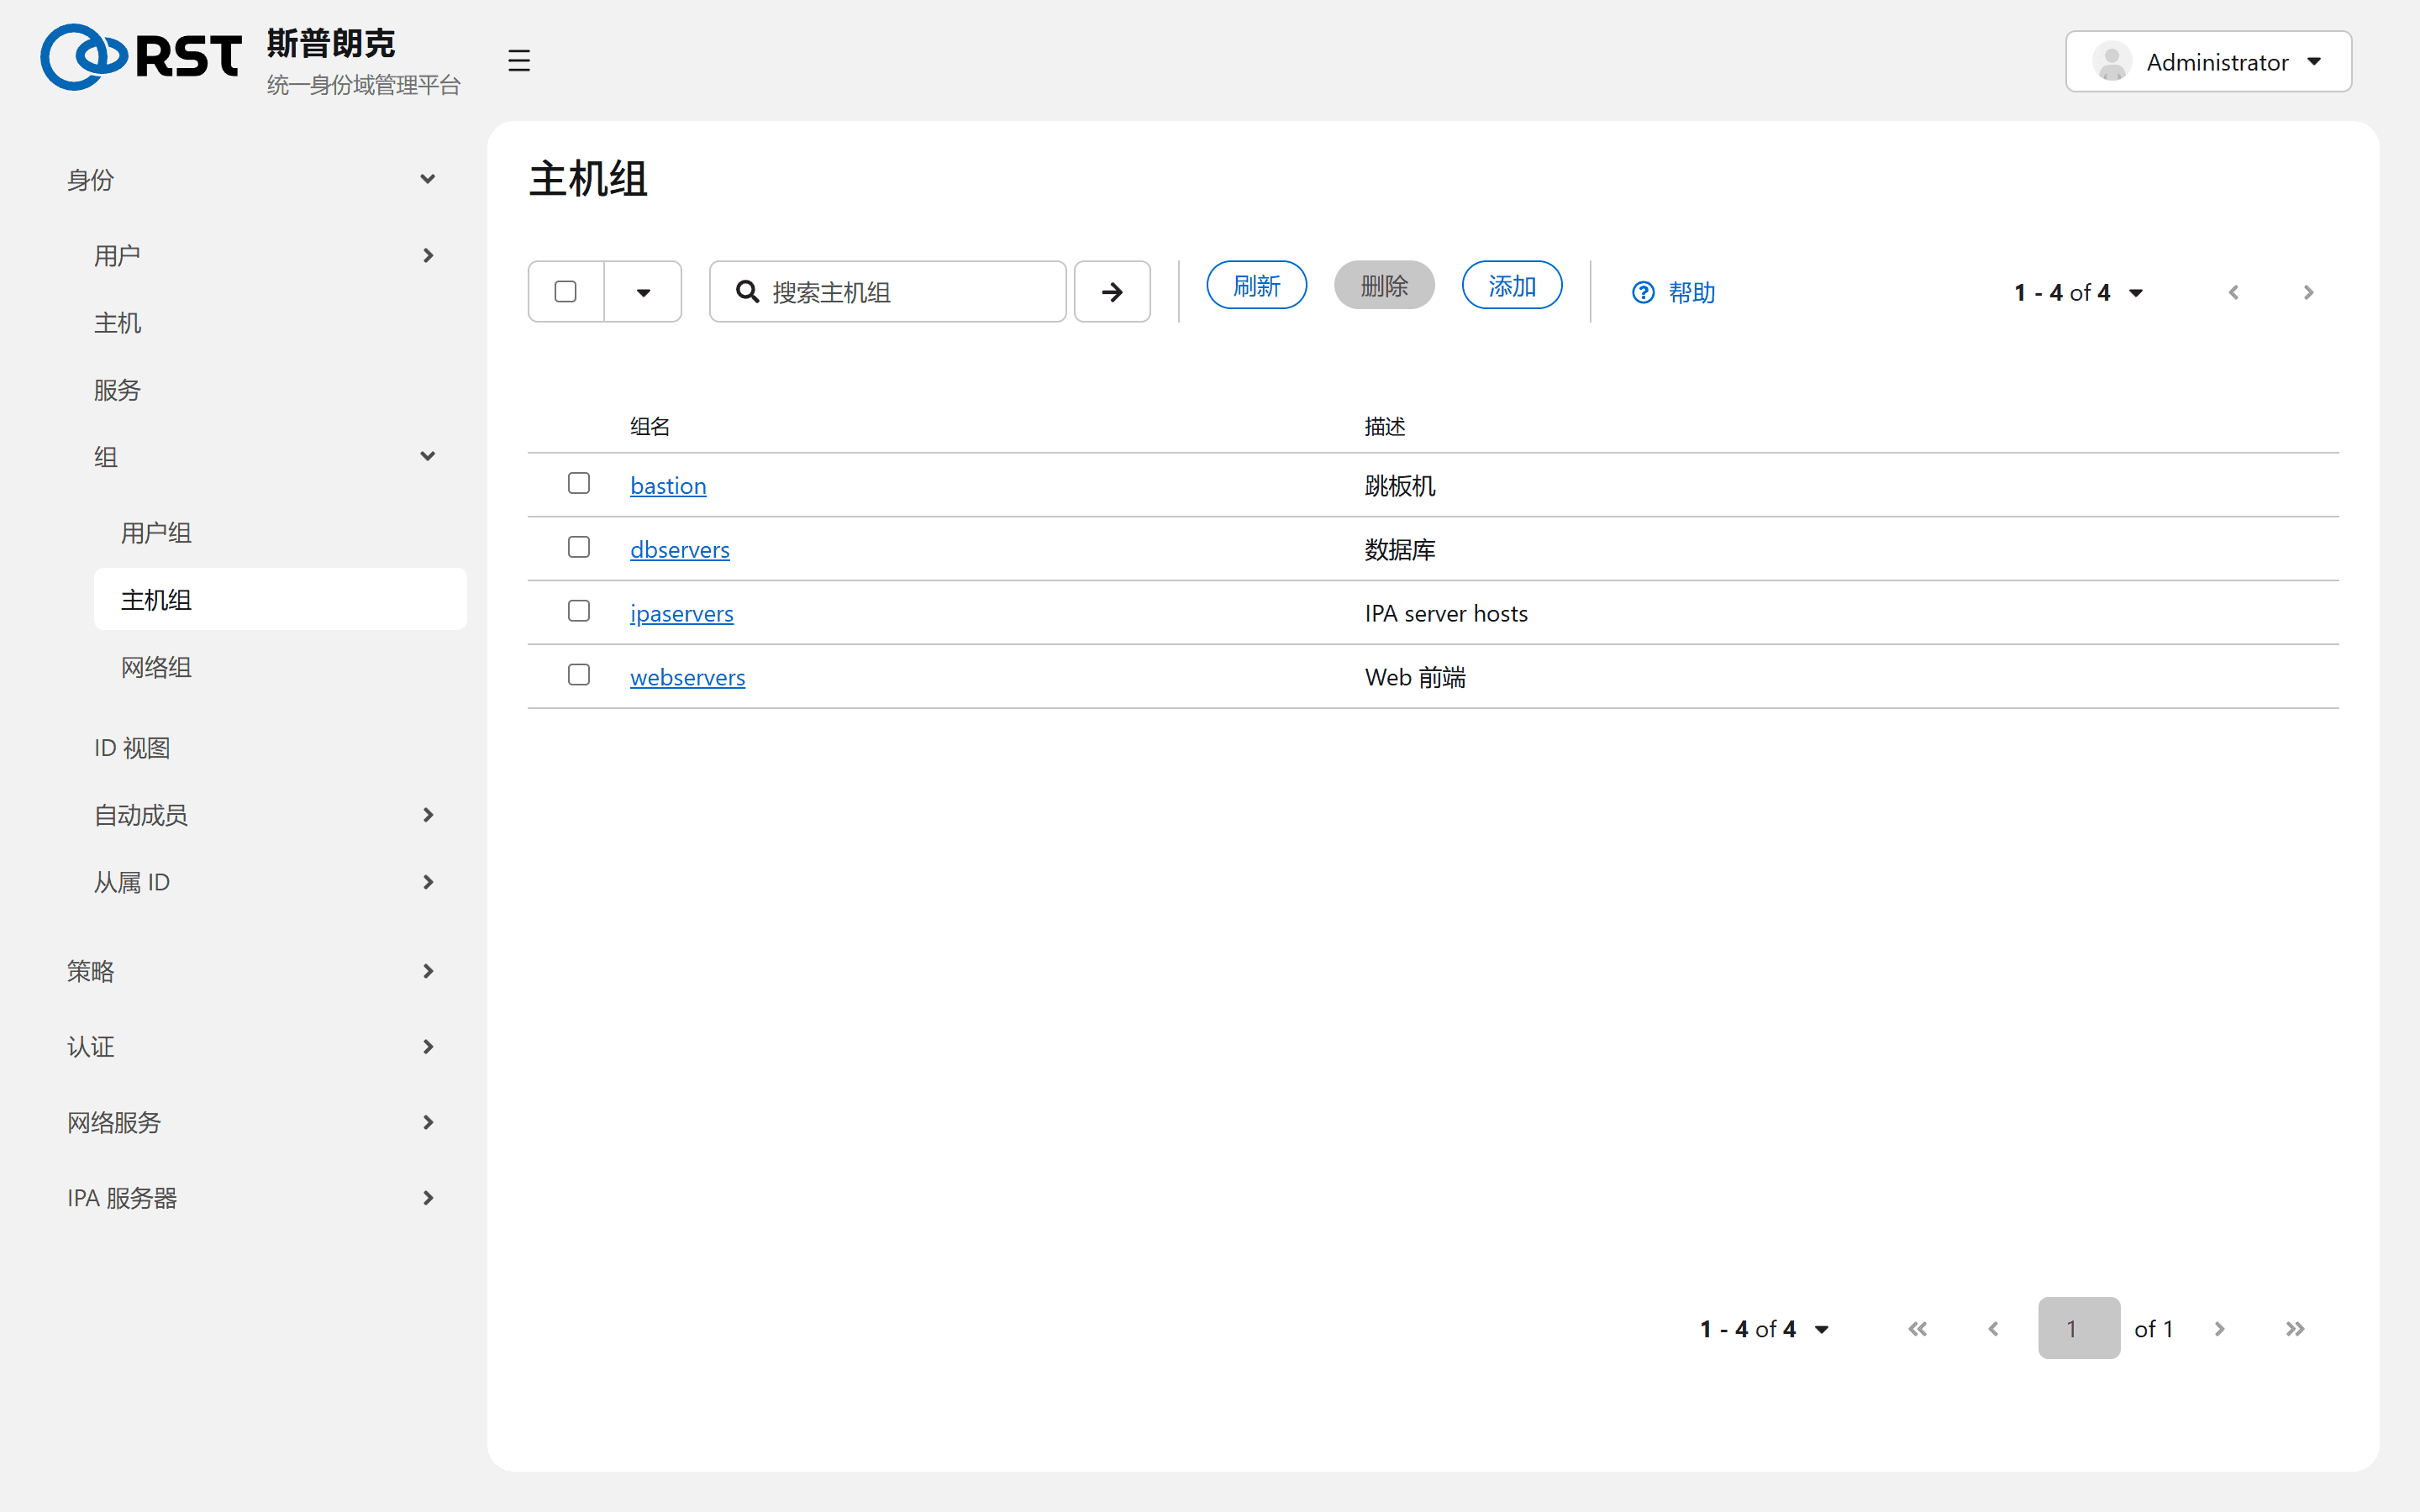This screenshot has width=2420, height=1512.
Task: Expand the IPA 服务器 sidebar section
Action: 252,1197
